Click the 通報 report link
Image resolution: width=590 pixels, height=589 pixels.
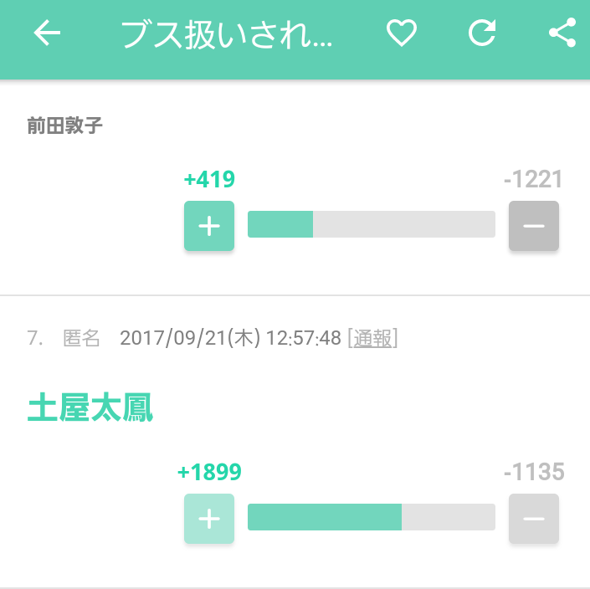tap(372, 338)
